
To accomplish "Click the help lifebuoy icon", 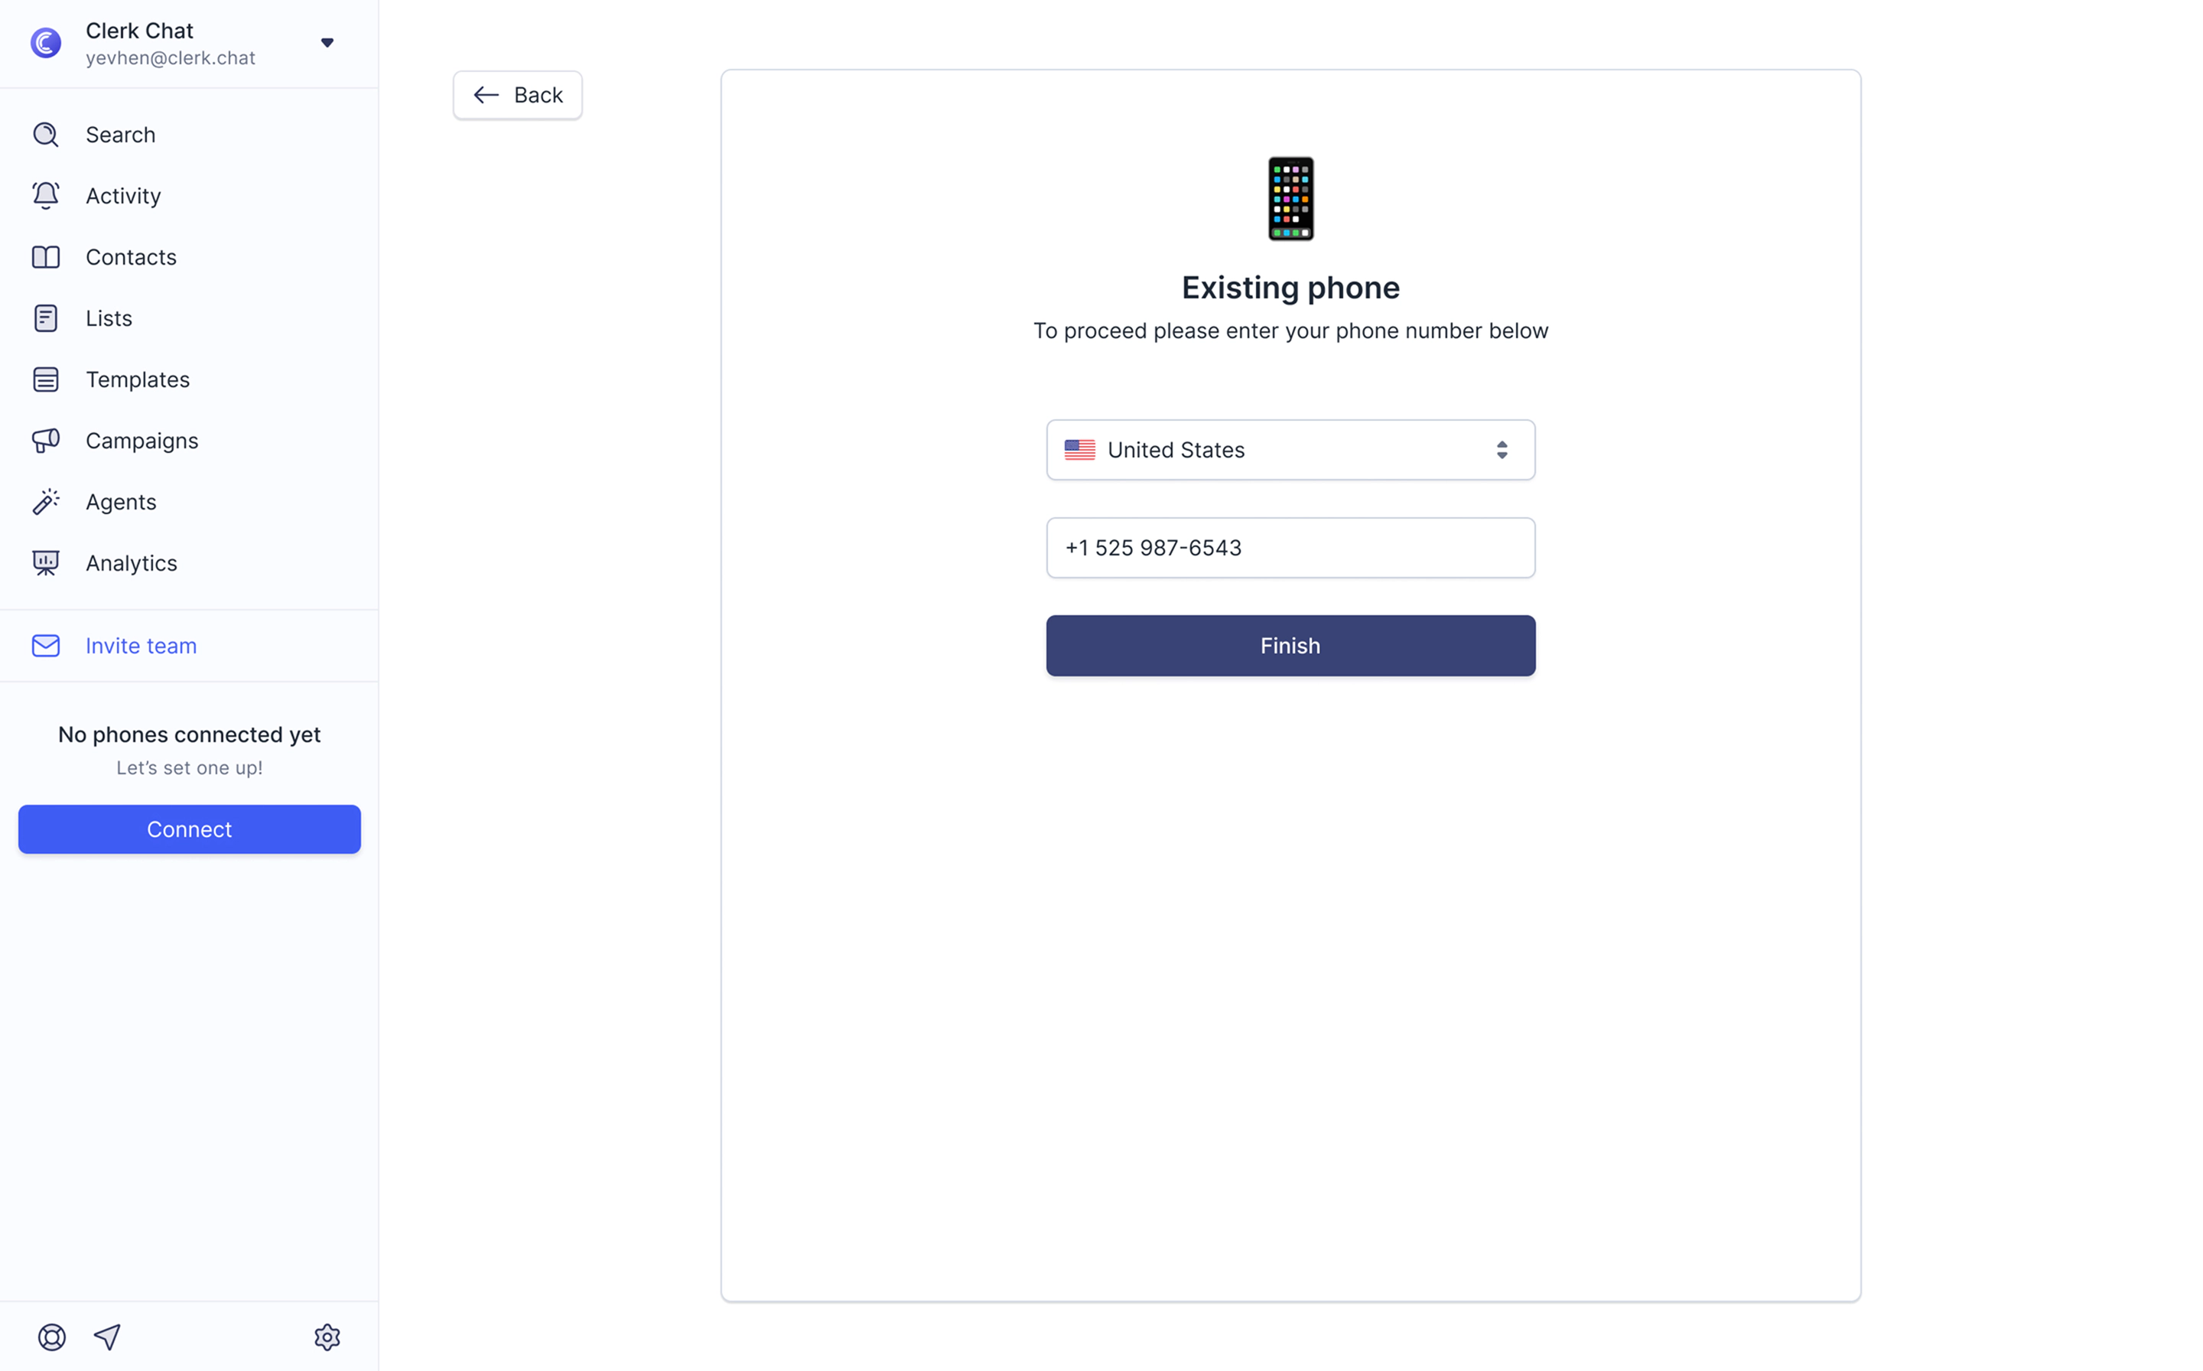I will point(52,1337).
